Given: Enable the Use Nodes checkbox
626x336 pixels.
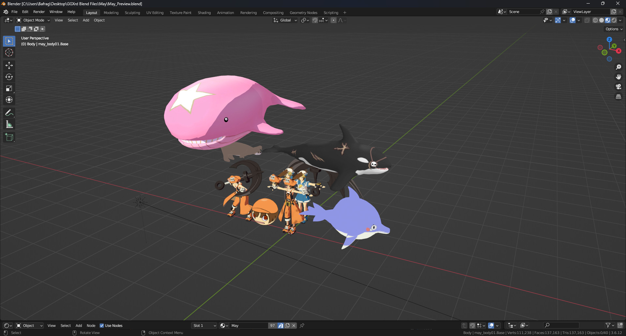Looking at the screenshot, I should [102, 326].
